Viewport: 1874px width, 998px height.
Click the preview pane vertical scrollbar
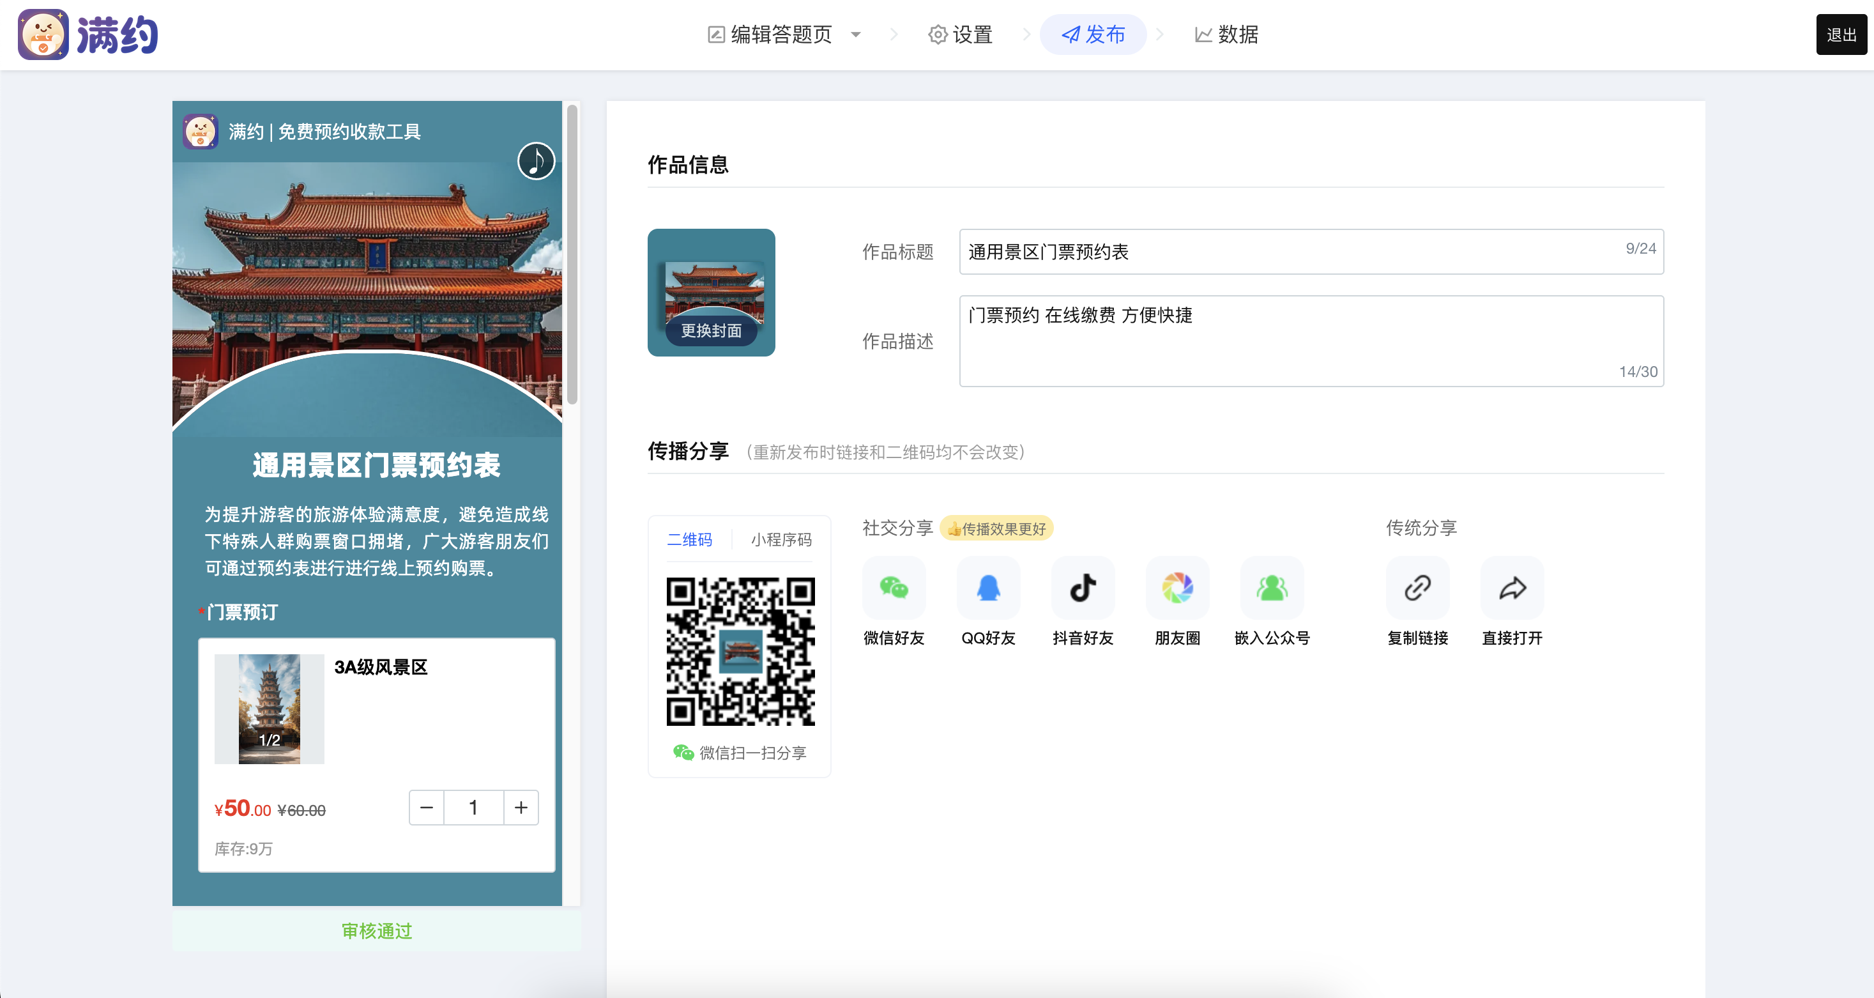pyautogui.click(x=572, y=255)
